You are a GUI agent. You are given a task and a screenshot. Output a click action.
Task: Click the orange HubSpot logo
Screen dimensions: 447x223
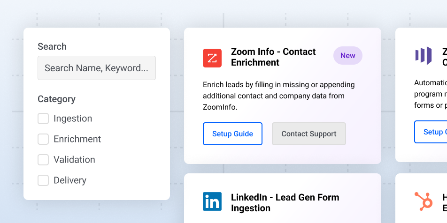[424, 201]
